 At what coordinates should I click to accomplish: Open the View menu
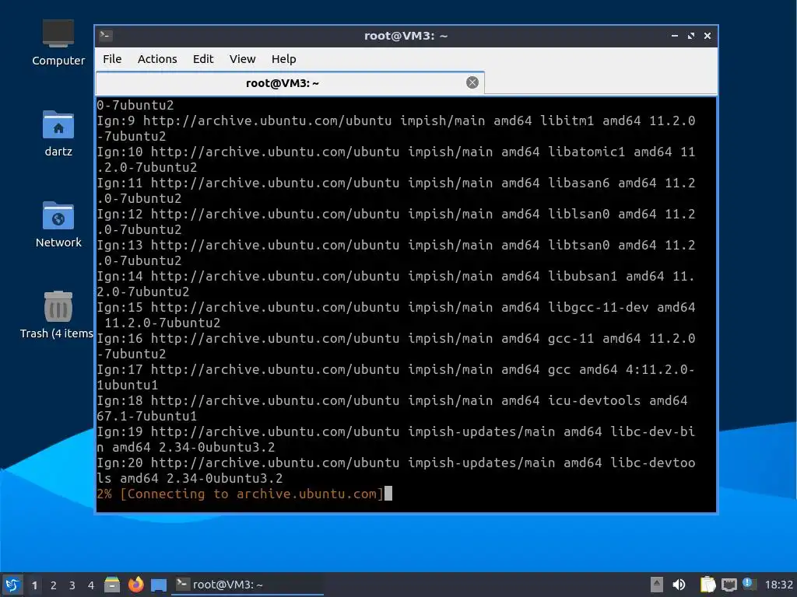click(x=243, y=59)
